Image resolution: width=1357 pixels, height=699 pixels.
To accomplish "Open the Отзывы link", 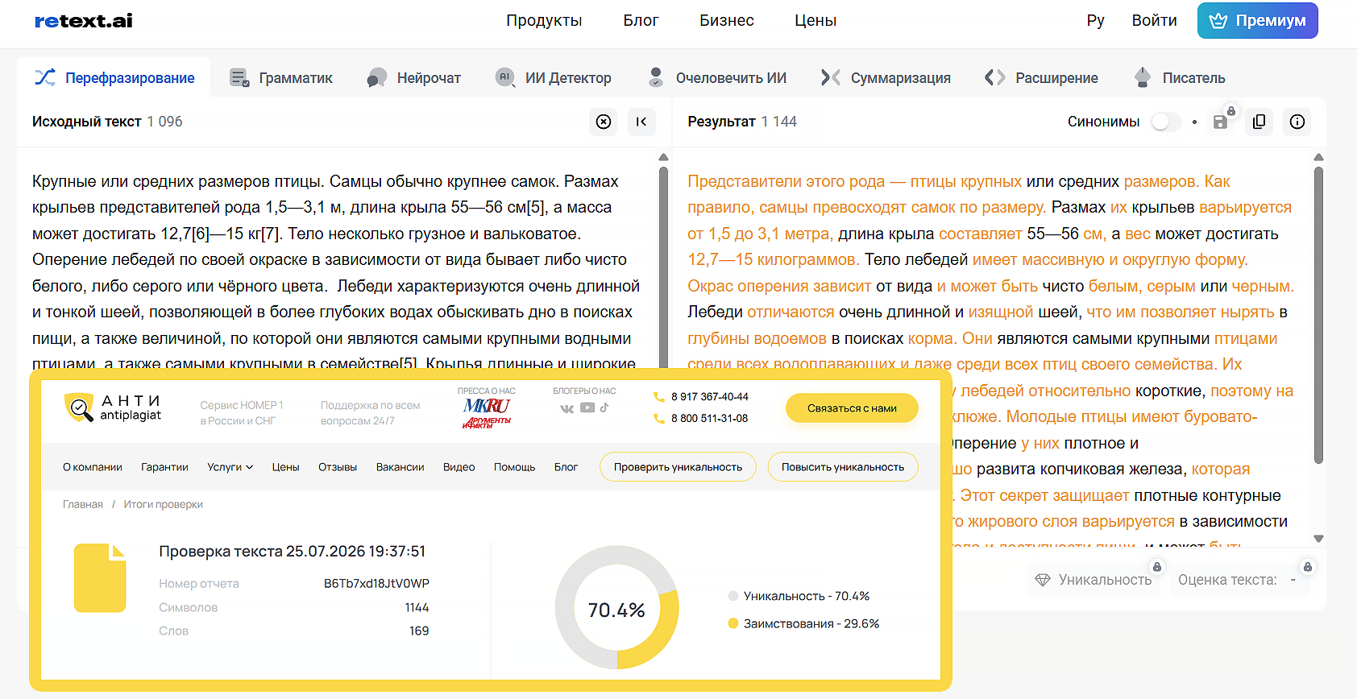I will 338,467.
